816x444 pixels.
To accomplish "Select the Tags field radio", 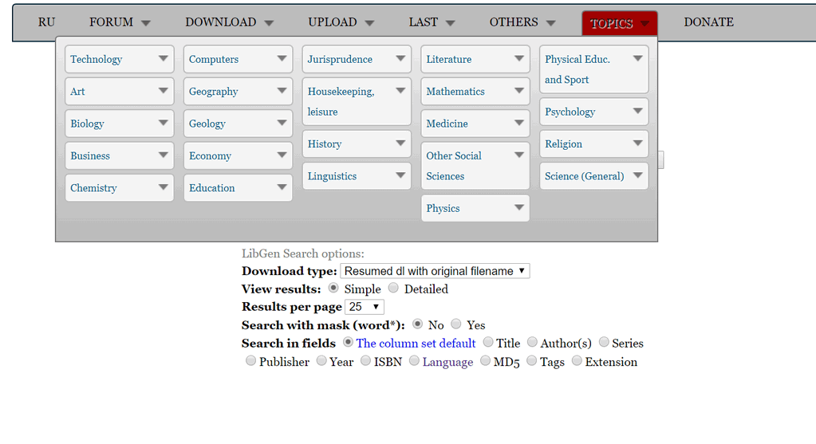I will tap(531, 361).
